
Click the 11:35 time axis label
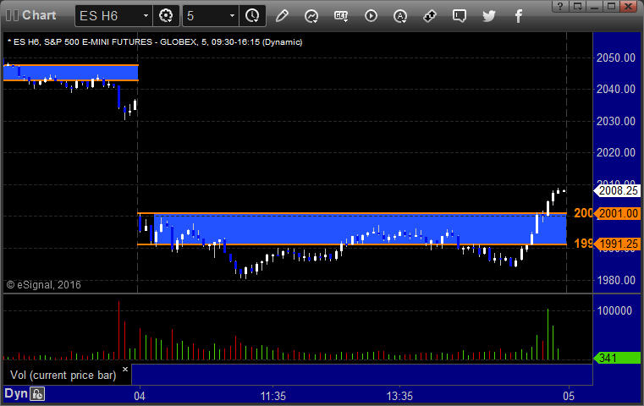click(273, 396)
